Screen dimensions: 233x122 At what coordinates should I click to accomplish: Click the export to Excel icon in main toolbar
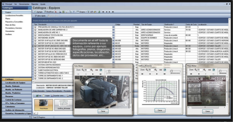coord(63,12)
